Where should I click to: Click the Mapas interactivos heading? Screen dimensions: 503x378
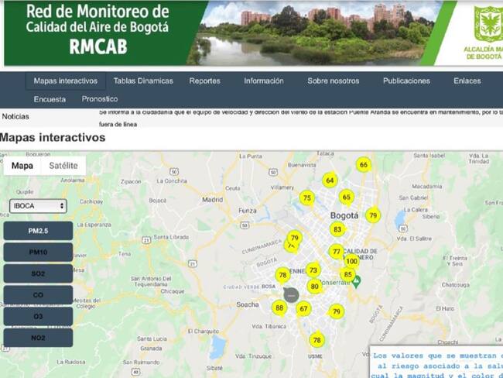tap(53, 137)
